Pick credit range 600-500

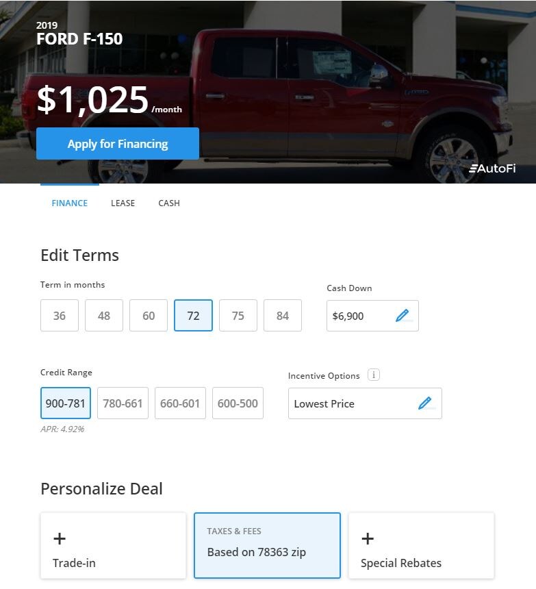click(x=238, y=403)
